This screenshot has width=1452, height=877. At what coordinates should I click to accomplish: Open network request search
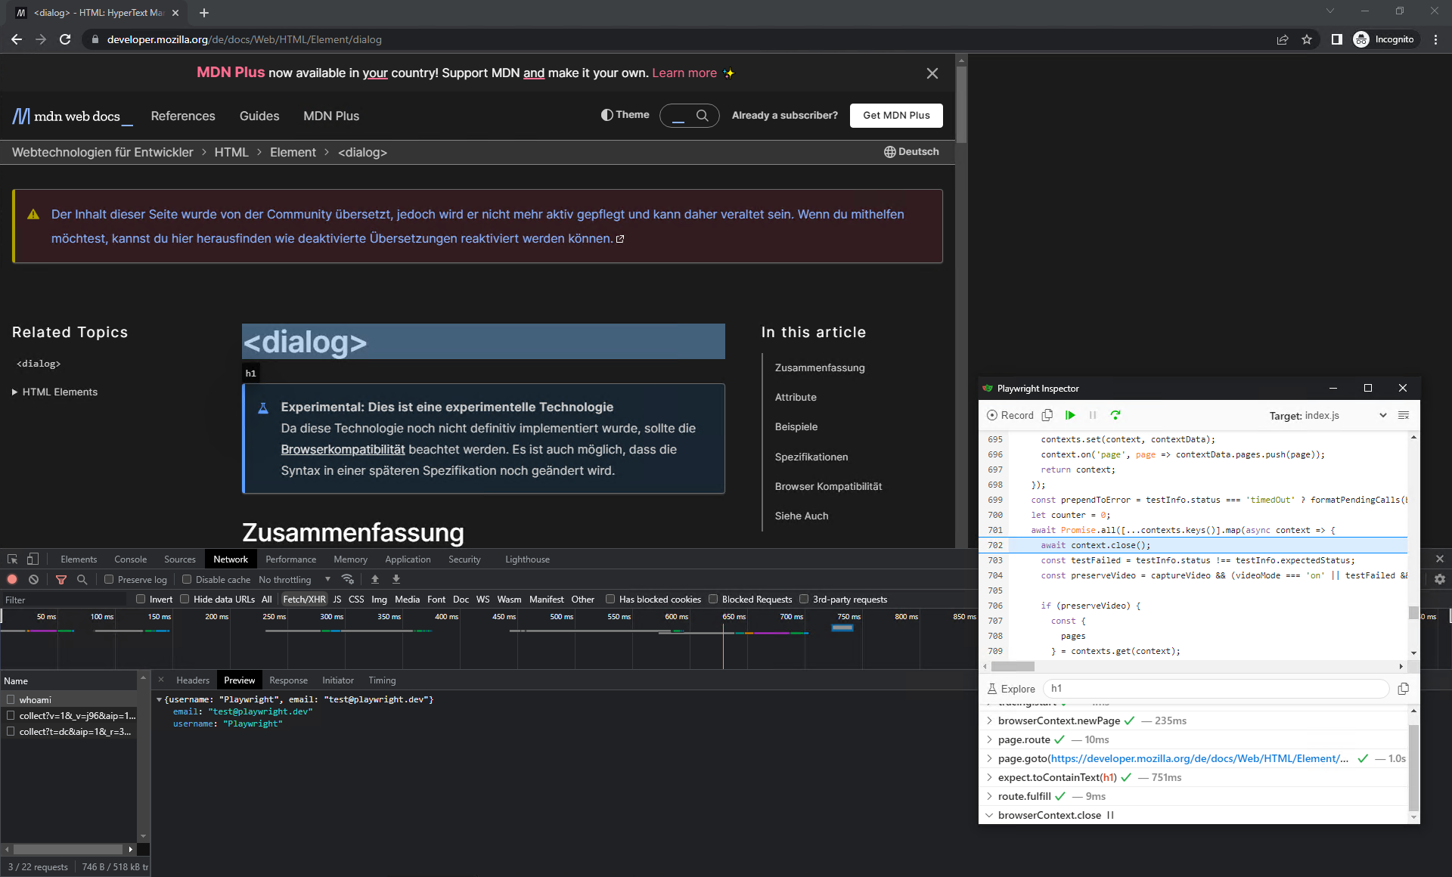pos(82,579)
